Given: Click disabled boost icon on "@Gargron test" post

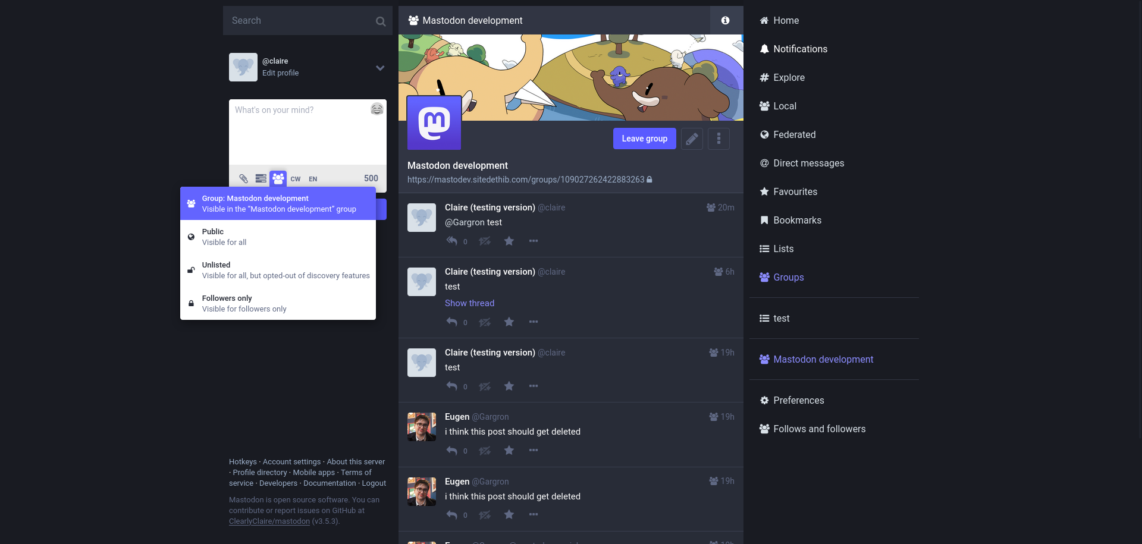Looking at the screenshot, I should 485,241.
